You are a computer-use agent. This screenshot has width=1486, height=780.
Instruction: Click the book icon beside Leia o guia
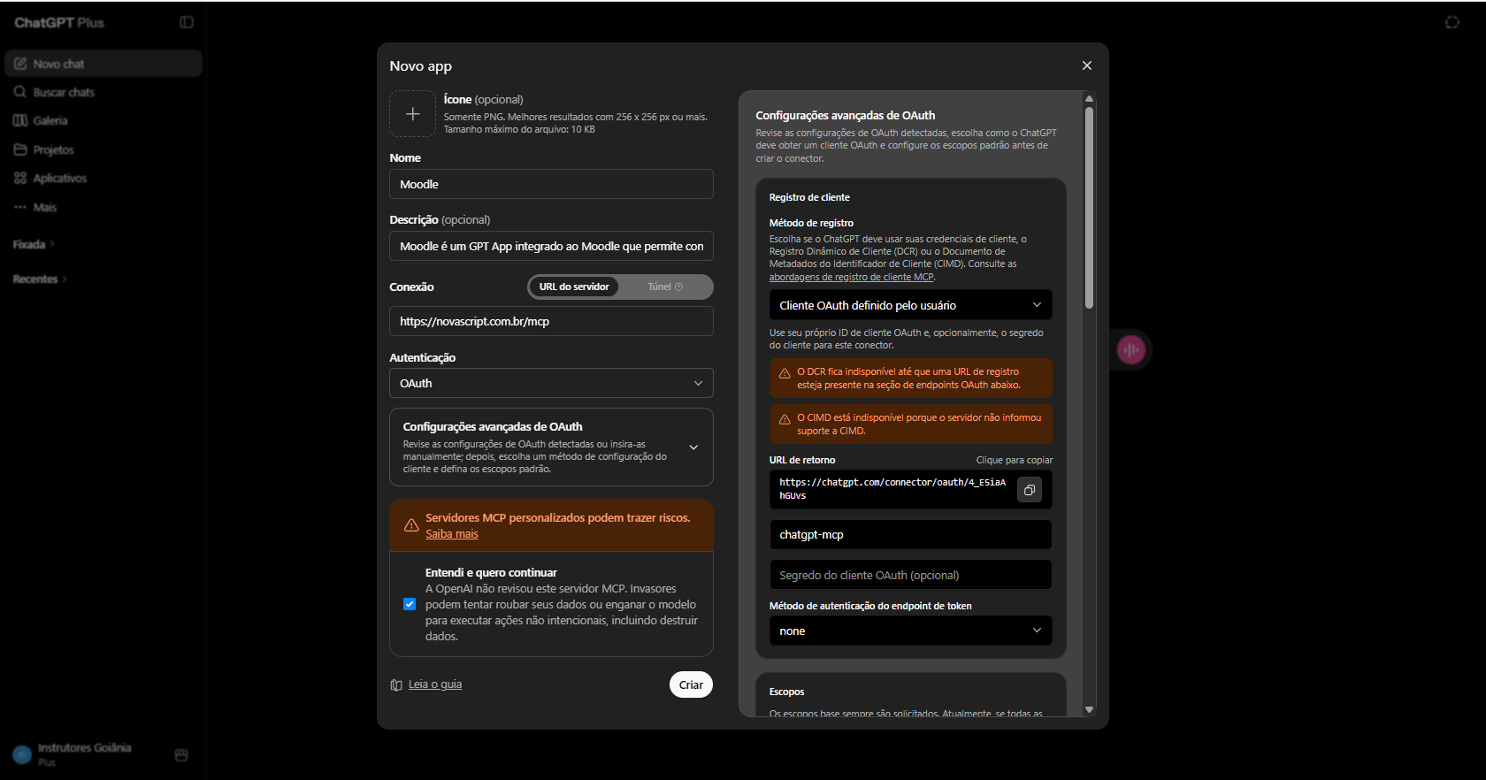pyautogui.click(x=396, y=684)
